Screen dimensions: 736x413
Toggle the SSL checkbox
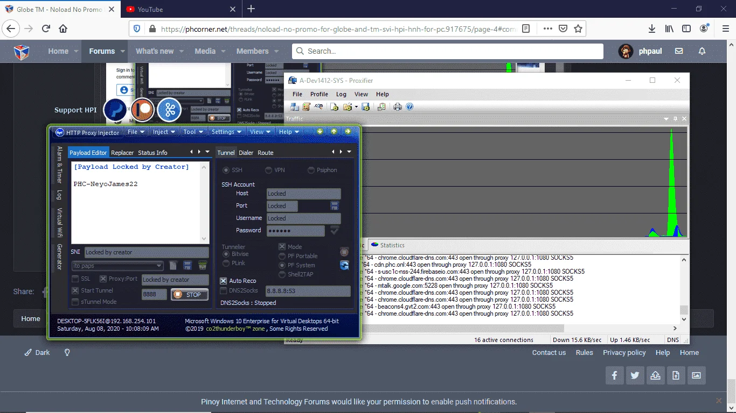[75, 279]
